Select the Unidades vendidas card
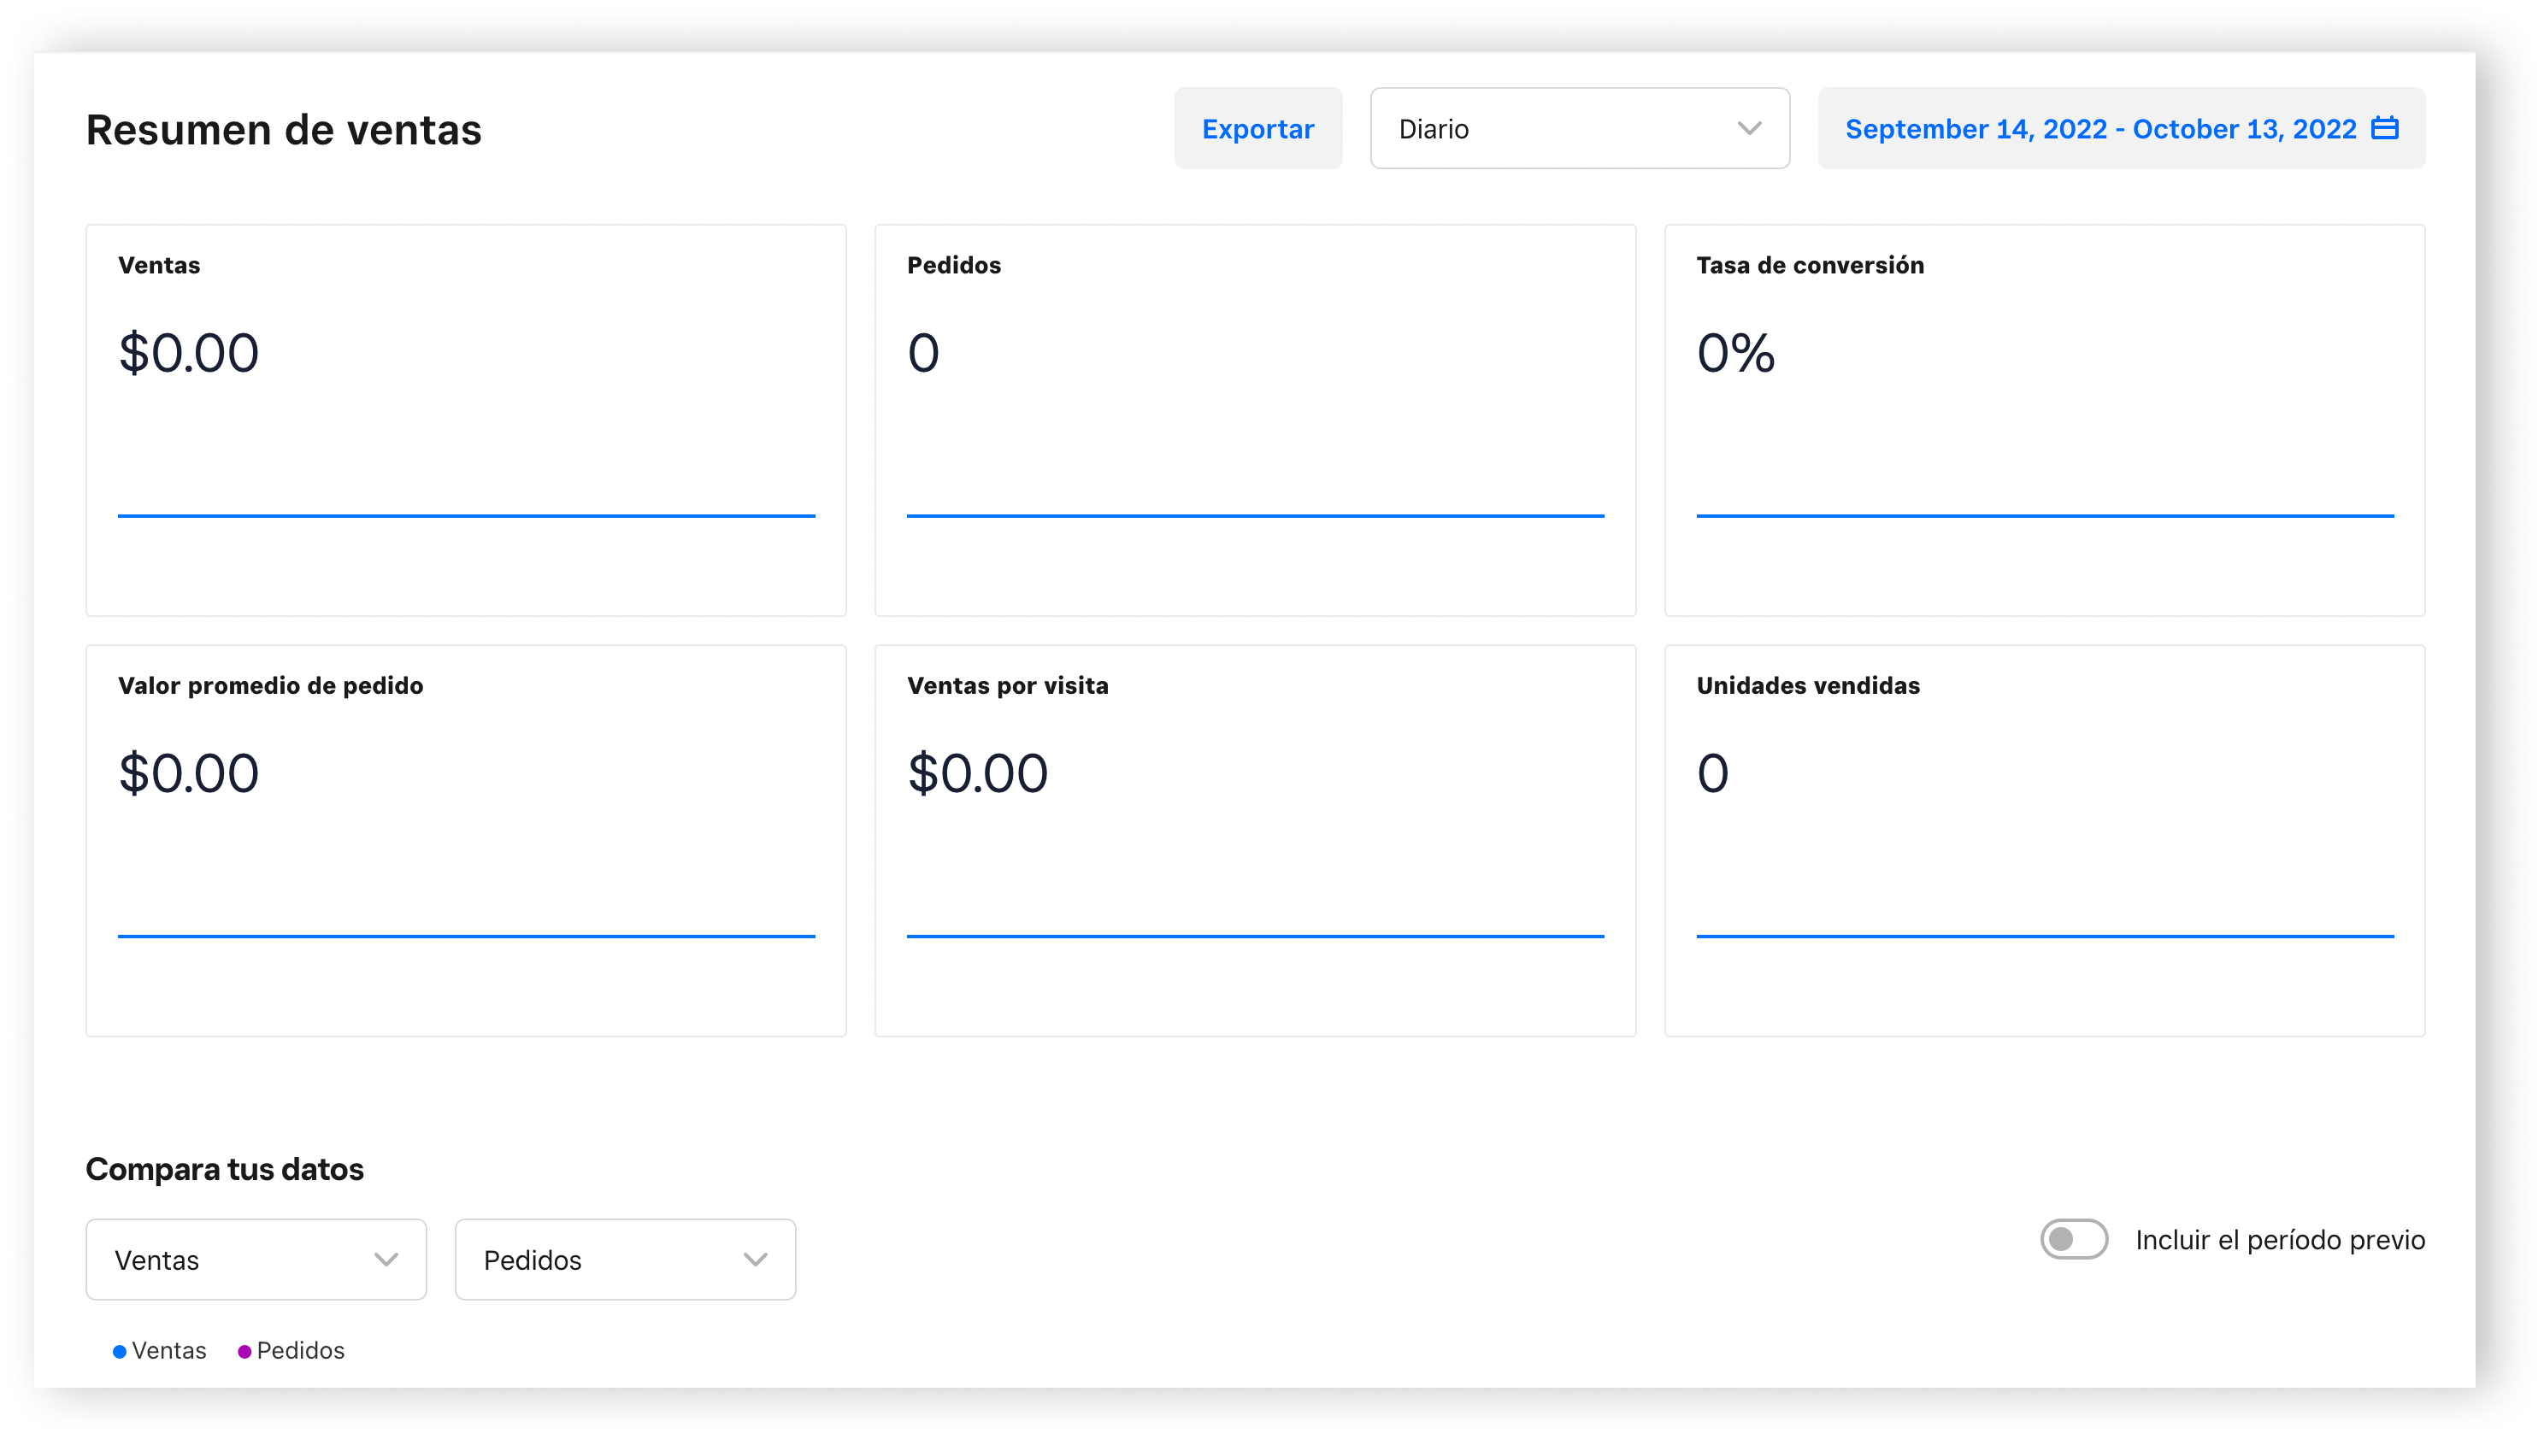Viewport: 2544px width, 1439px height. tap(2044, 840)
